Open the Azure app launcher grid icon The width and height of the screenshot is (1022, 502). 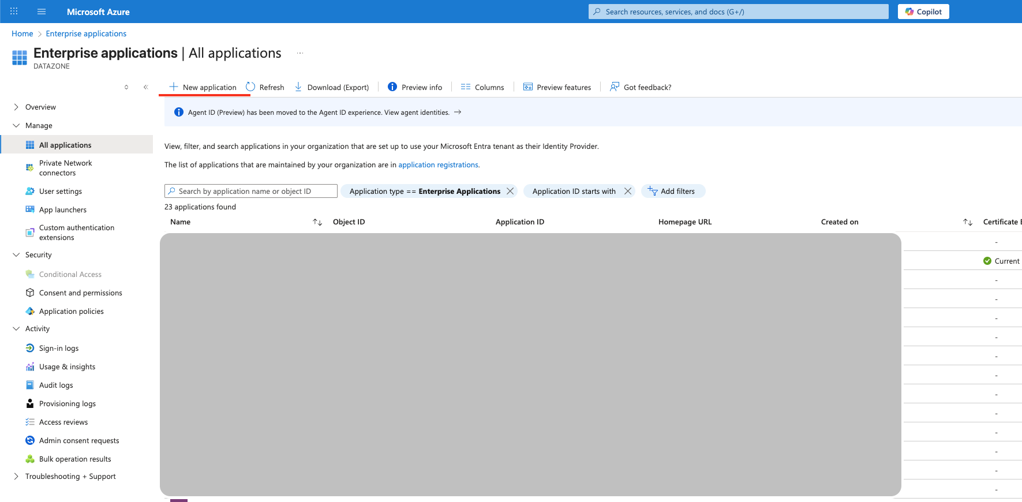coord(14,12)
